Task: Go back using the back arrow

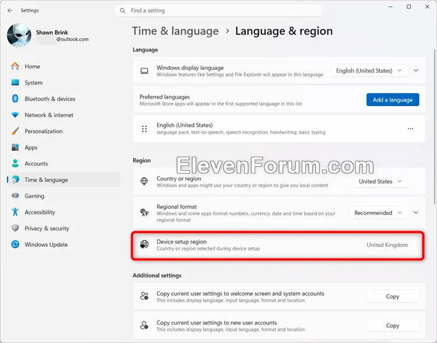Action: tap(10, 10)
